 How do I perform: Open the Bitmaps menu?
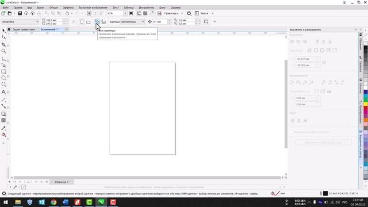[93, 7]
